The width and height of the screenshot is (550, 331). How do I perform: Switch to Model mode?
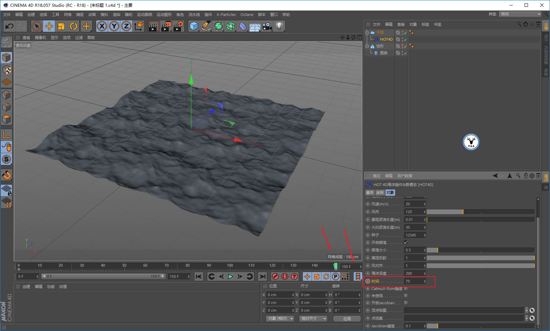pos(6,58)
